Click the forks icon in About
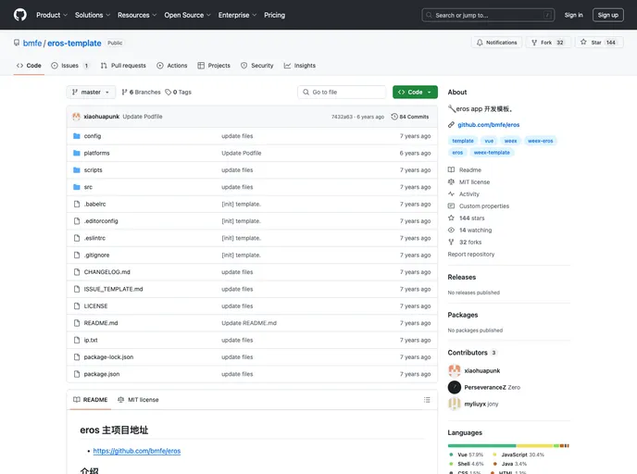This screenshot has height=474, width=637. 451,242
